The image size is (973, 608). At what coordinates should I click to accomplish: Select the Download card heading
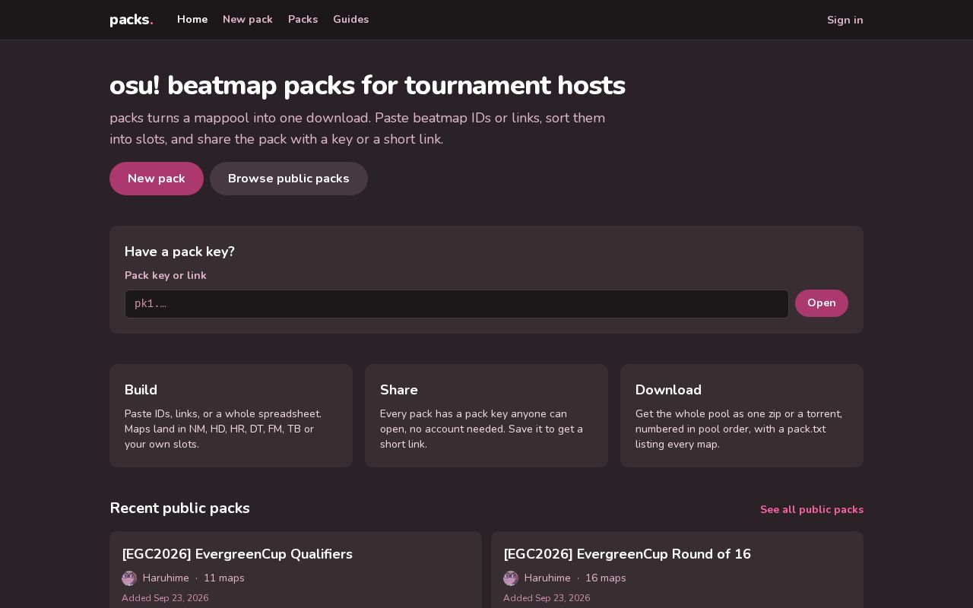point(668,390)
